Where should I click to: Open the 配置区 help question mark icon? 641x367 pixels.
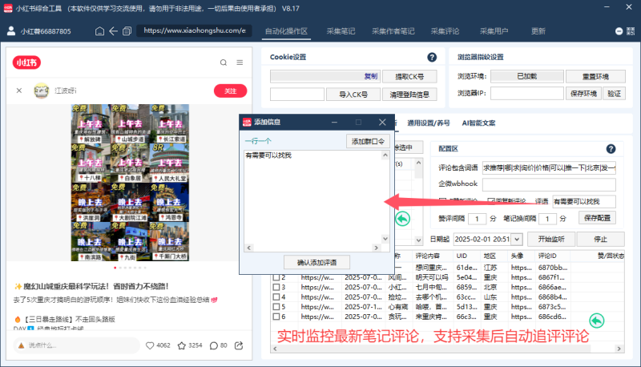point(611,149)
